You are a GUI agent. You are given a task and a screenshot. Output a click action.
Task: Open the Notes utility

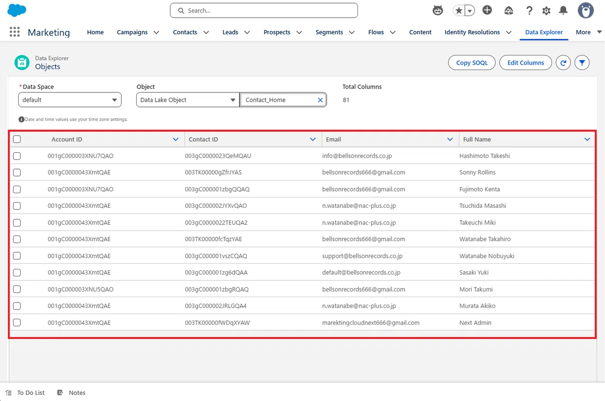(x=71, y=392)
